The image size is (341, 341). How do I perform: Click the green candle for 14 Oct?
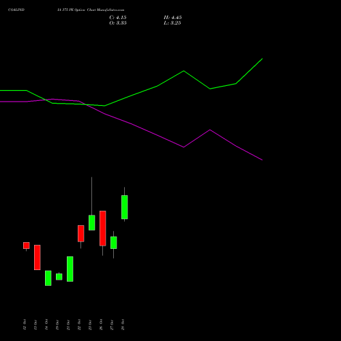pyautogui.click(x=48, y=278)
